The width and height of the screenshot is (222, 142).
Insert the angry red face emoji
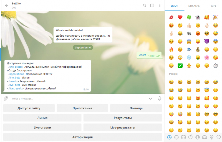coord(198,33)
